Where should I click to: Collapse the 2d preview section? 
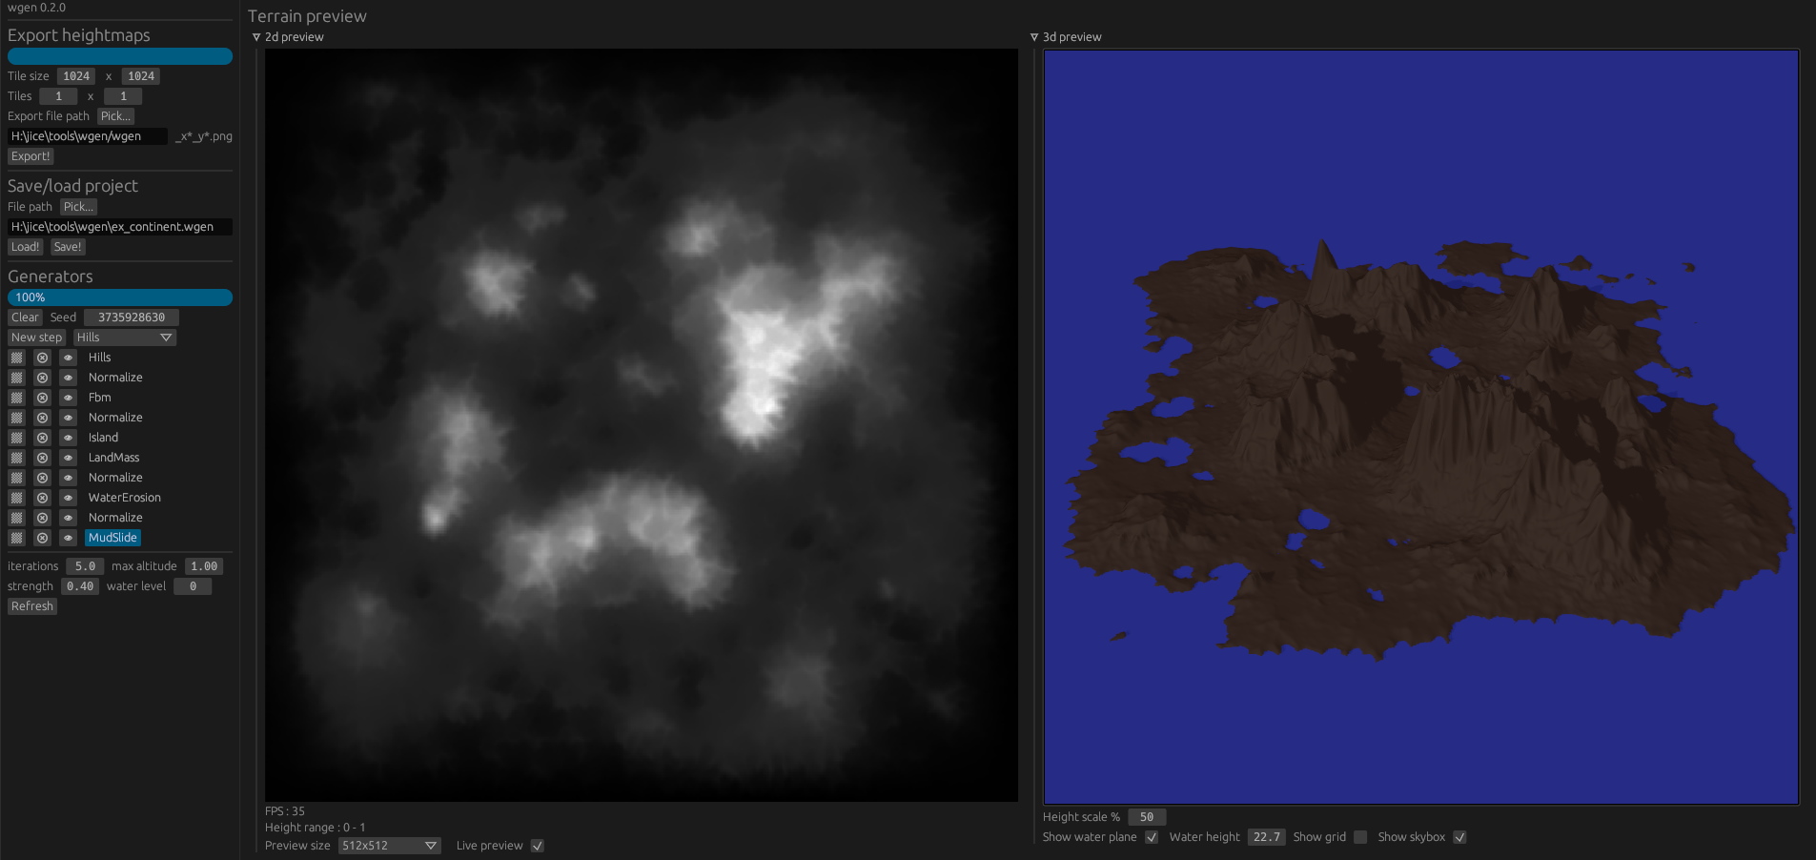(256, 37)
